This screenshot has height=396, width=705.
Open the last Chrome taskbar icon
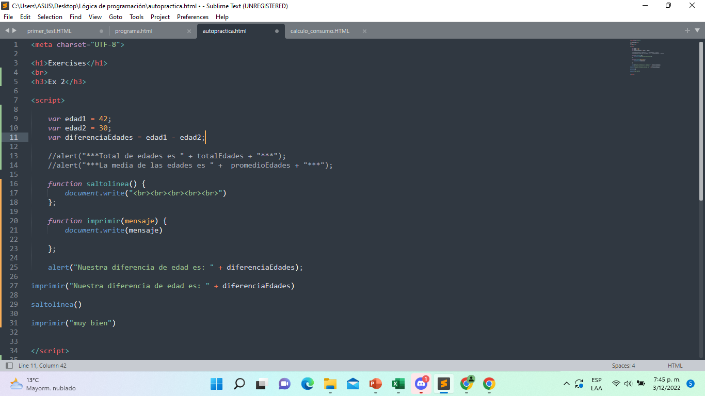pos(489,384)
